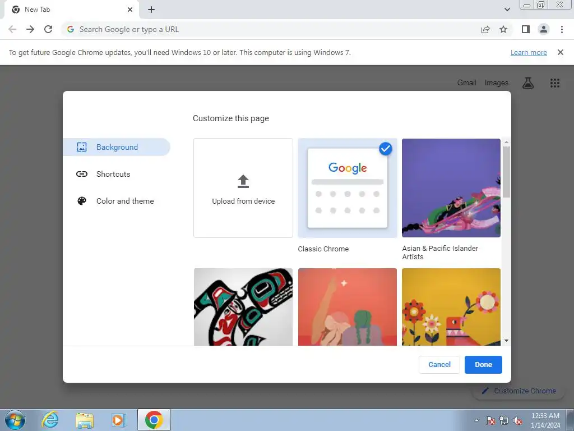Open the side panel icon
This screenshot has width=574, height=431.
526,29
